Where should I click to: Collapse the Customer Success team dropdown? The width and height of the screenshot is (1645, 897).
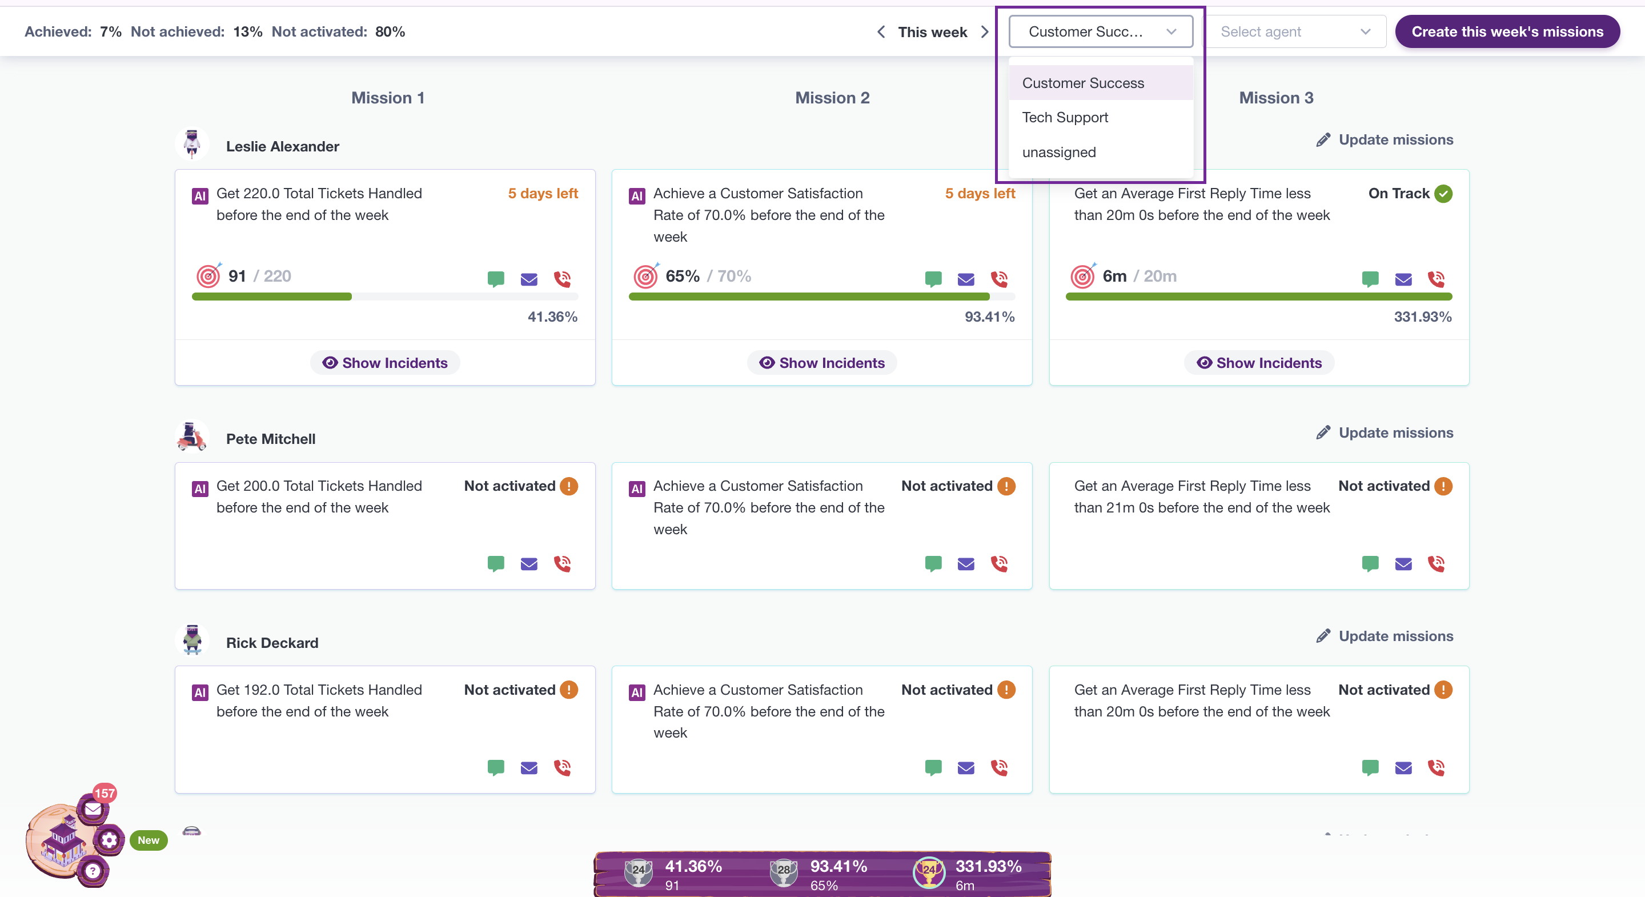coord(1100,31)
